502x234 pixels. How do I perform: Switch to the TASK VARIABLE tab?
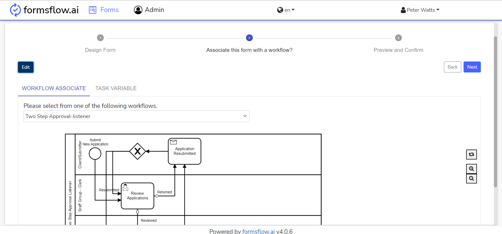[x=116, y=88]
